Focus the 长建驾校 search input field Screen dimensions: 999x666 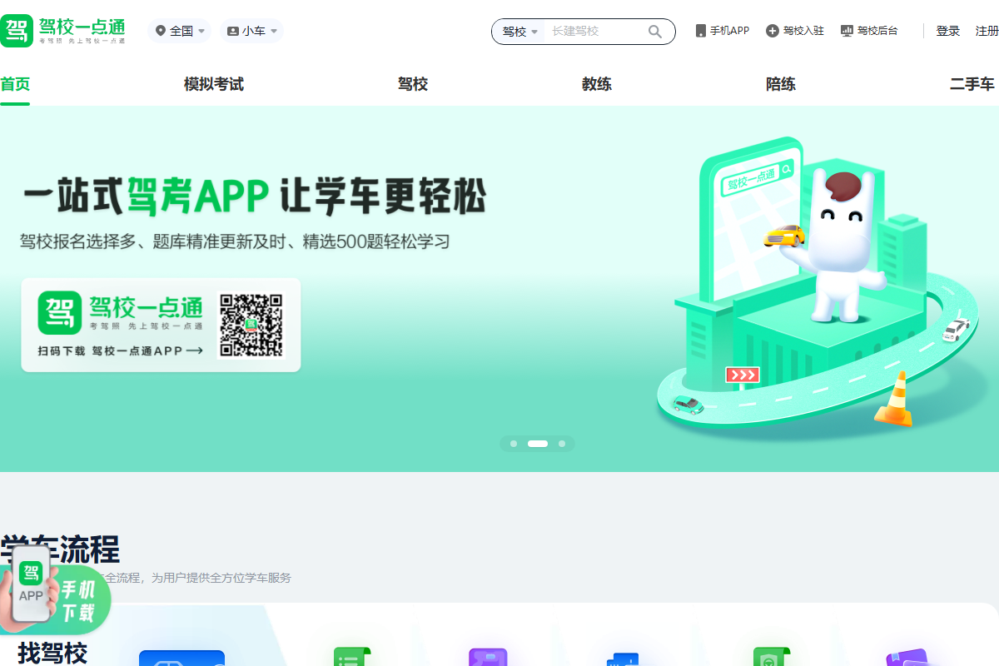click(x=595, y=32)
